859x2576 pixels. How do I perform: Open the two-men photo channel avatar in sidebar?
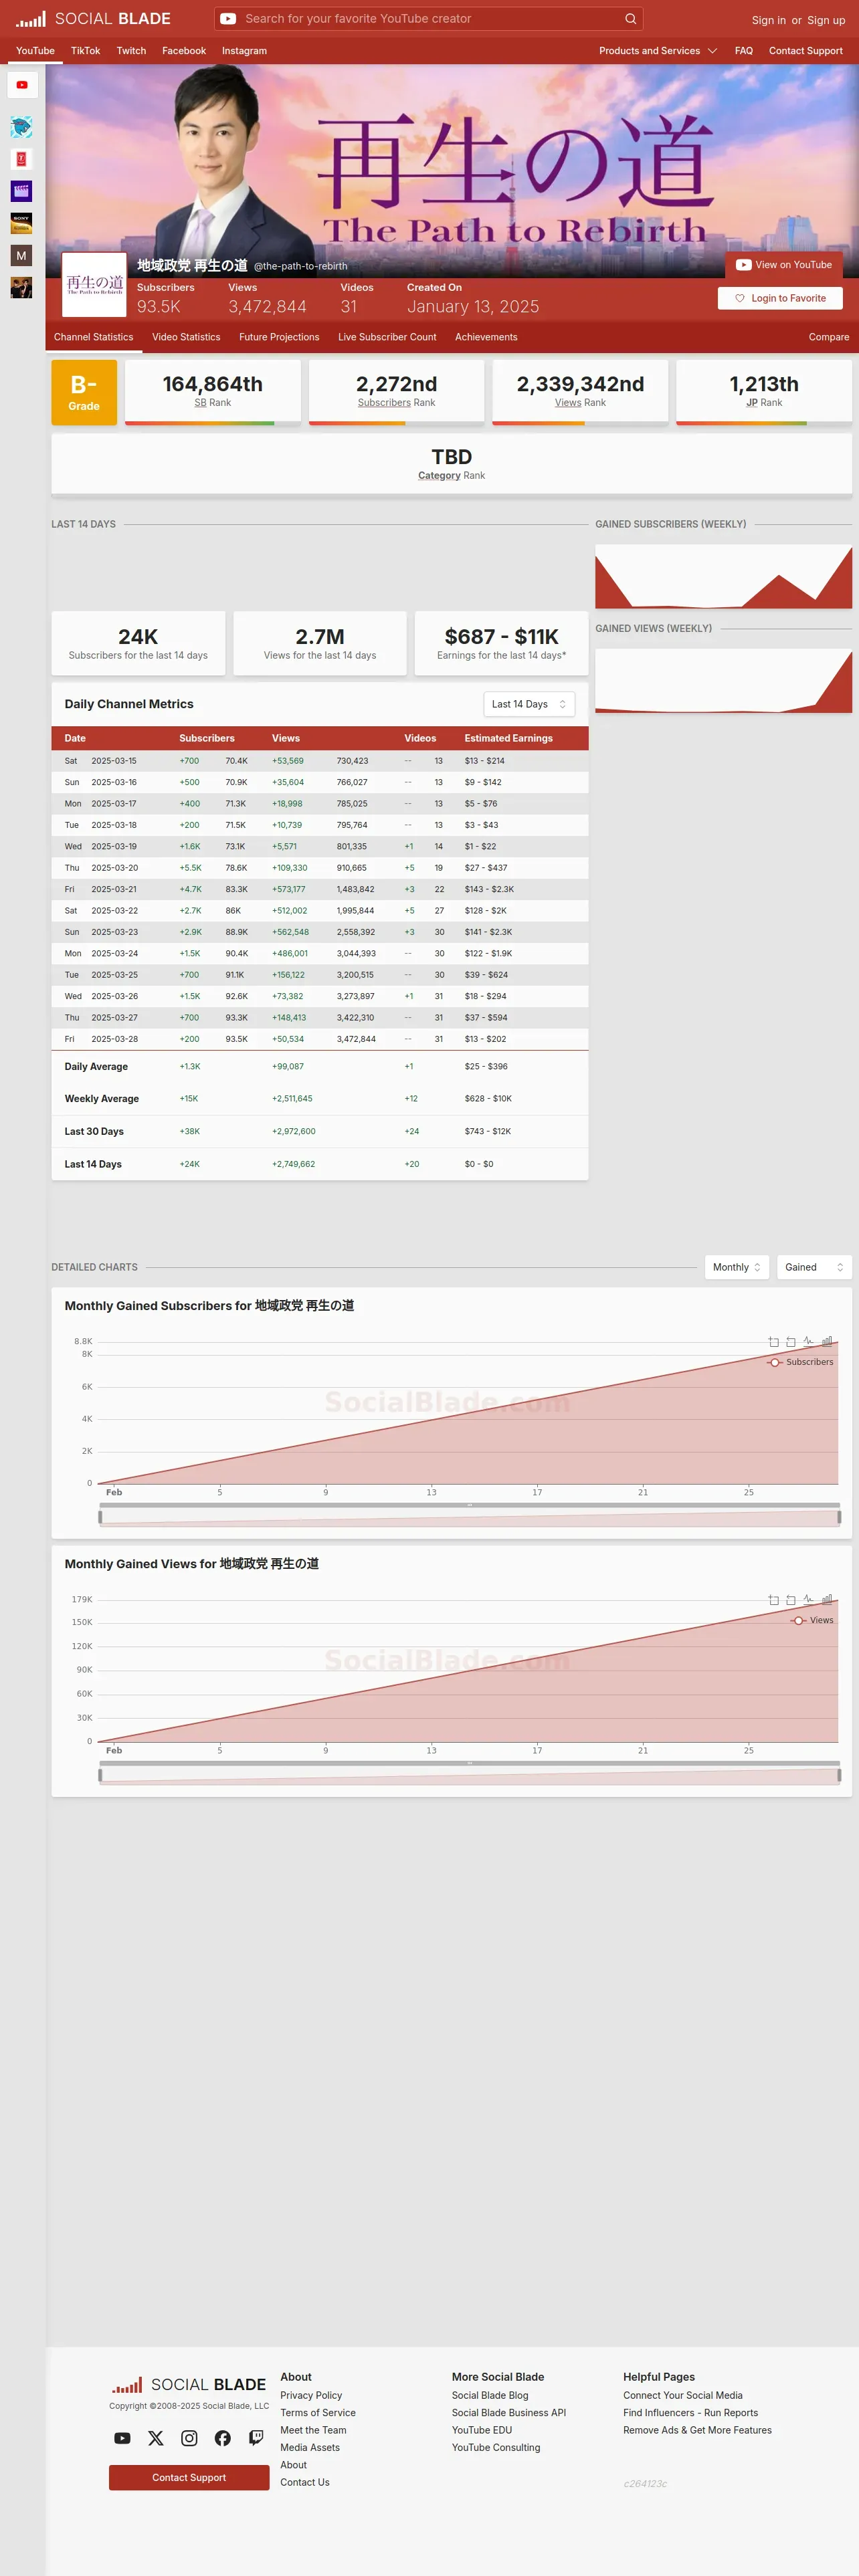[21, 288]
